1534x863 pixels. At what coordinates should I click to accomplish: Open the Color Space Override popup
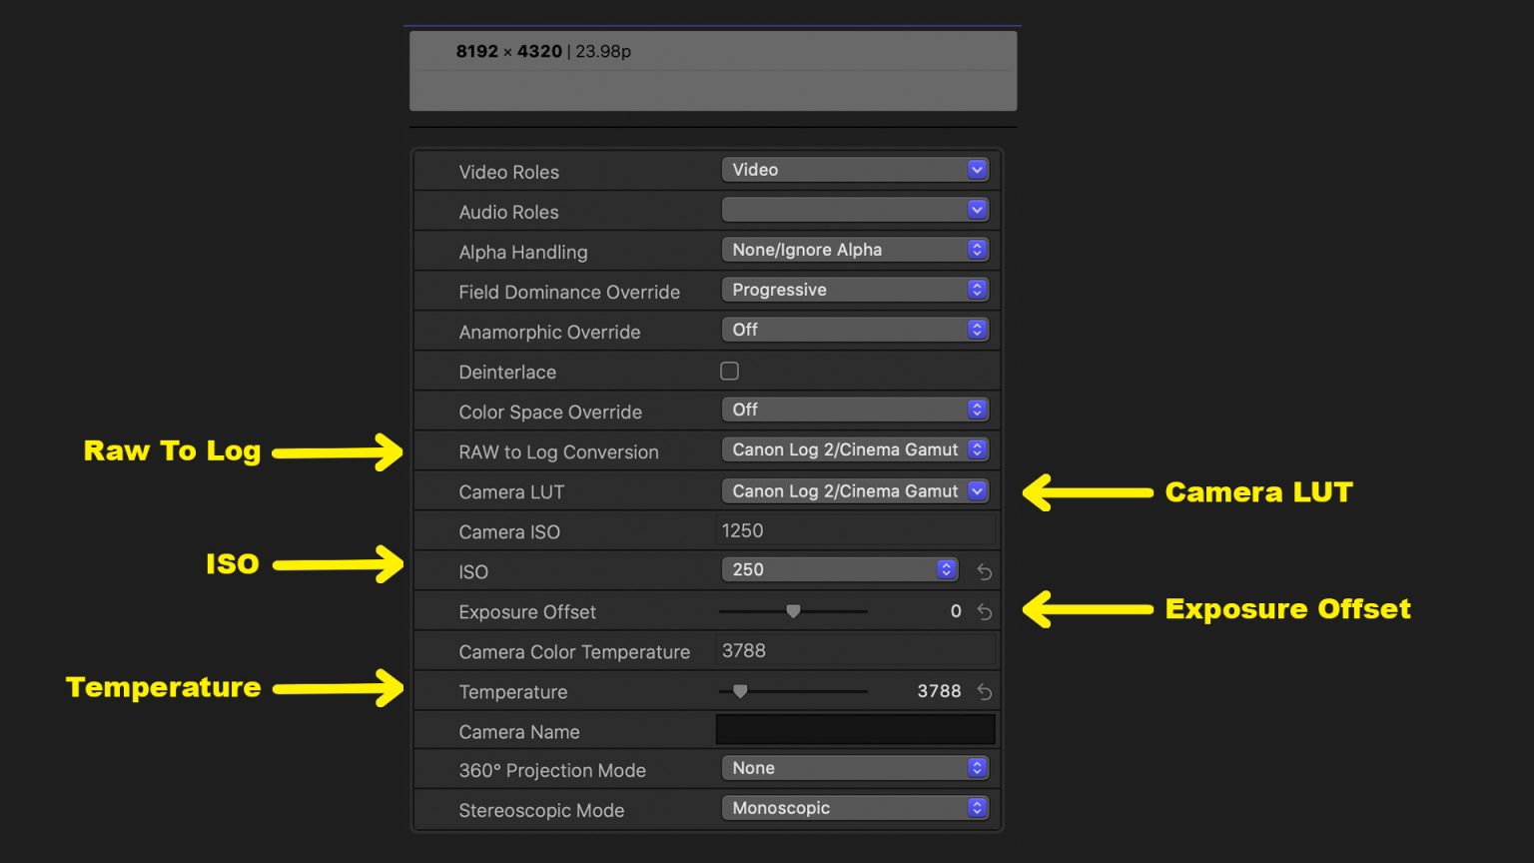click(855, 410)
